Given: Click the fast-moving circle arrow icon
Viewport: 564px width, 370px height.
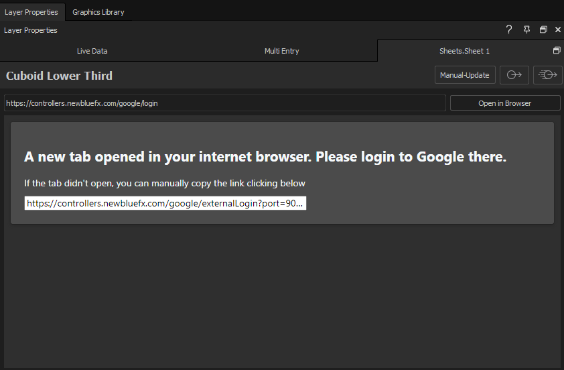Looking at the screenshot, I should point(547,75).
